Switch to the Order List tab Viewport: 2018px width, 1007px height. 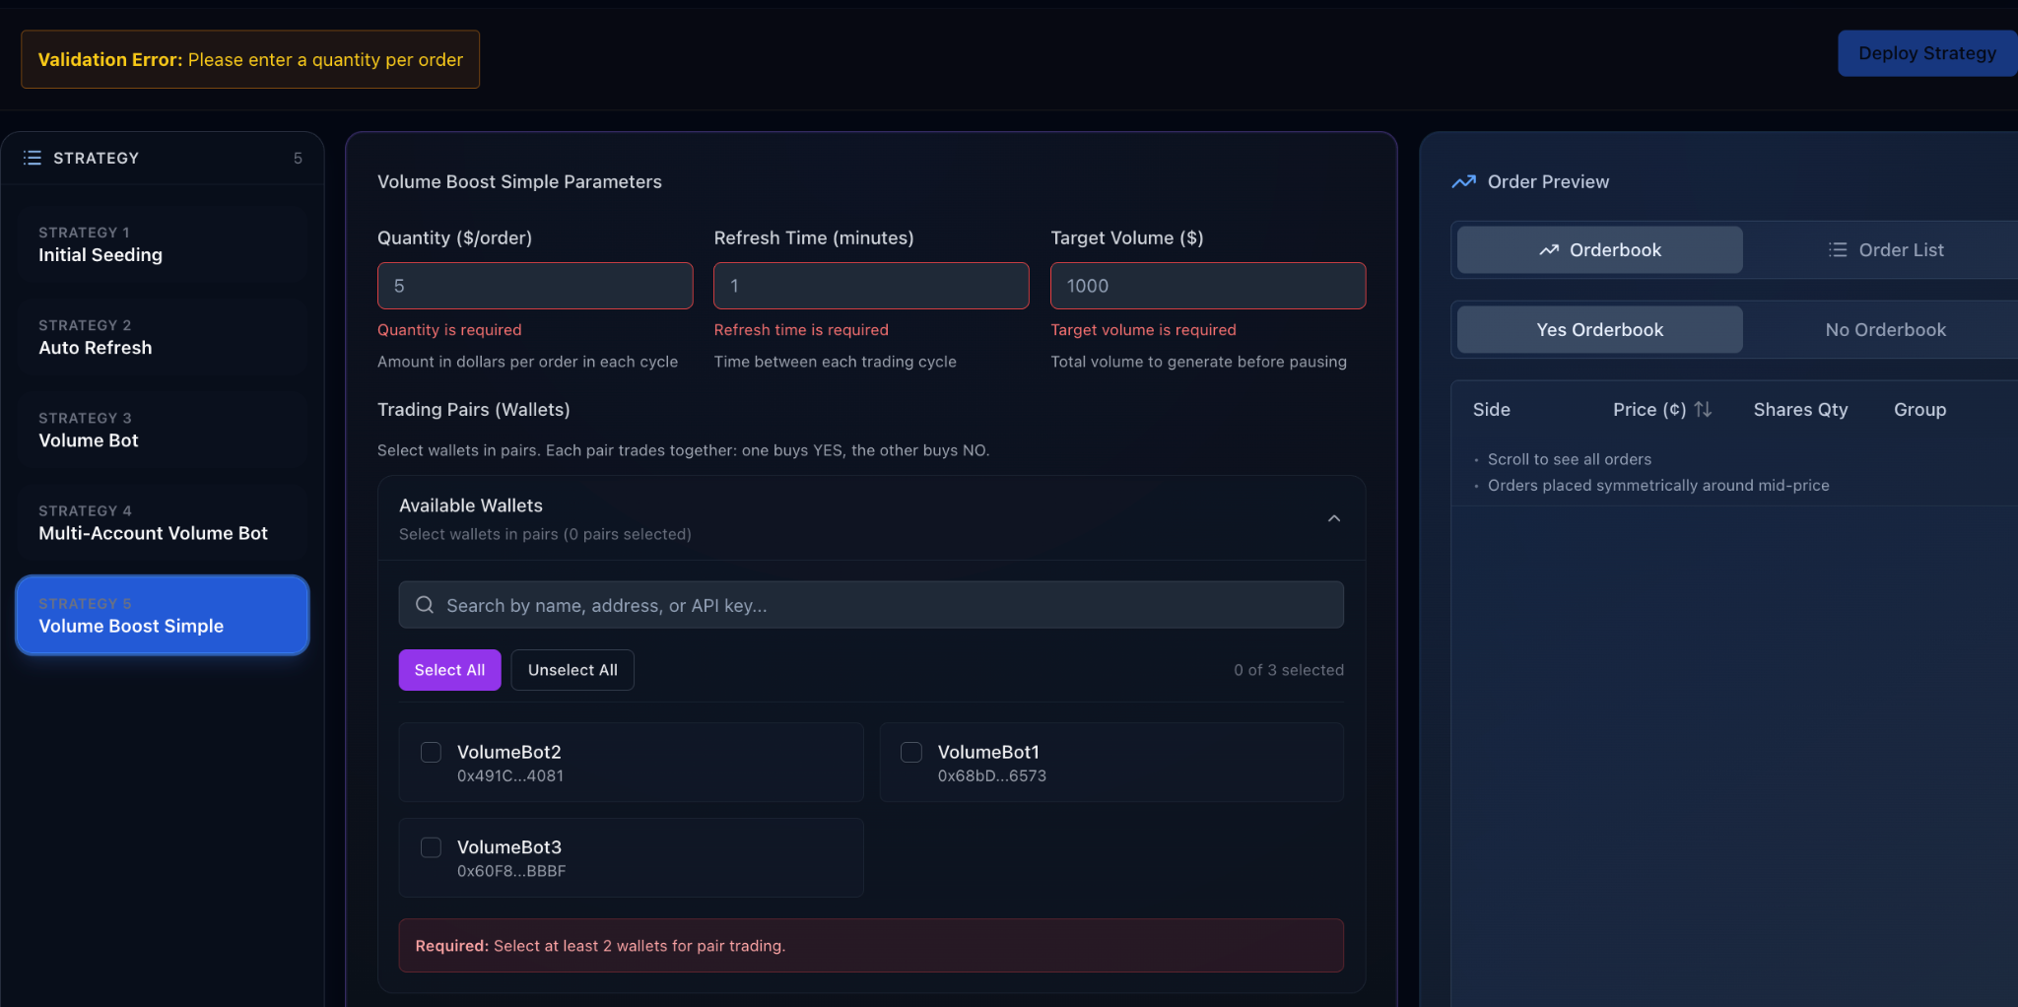1885,250
